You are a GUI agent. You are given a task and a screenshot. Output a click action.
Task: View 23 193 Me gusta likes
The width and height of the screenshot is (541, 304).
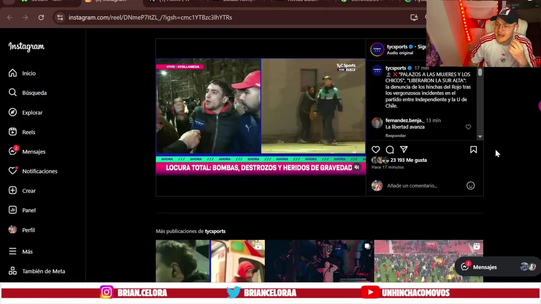tap(409, 160)
